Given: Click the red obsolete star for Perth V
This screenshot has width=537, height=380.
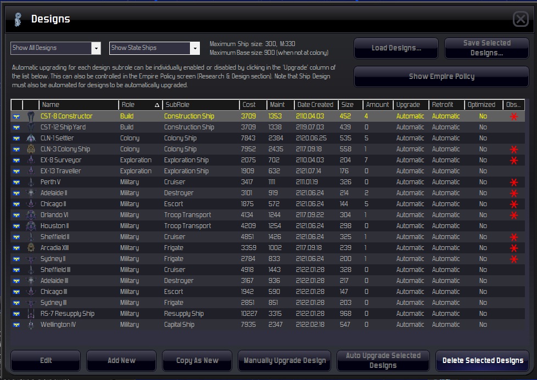Looking at the screenshot, I should coord(514,182).
